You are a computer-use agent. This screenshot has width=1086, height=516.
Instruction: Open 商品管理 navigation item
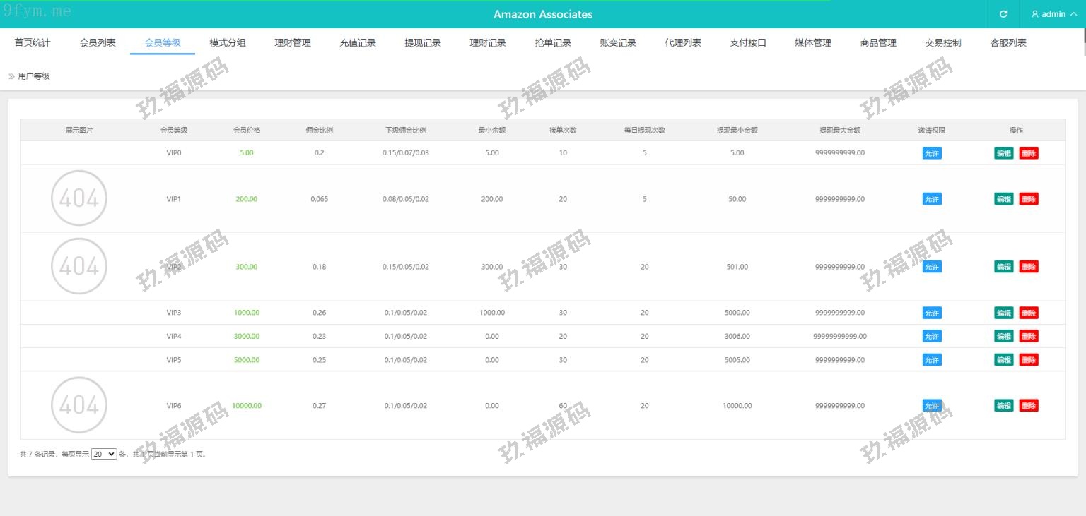coord(878,42)
